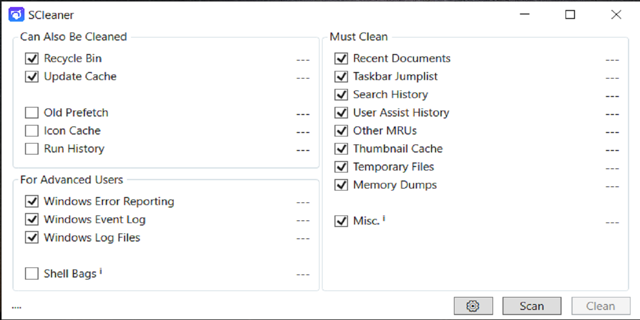Enable Old Prefetch cleaning
Viewport: 640px width, 320px height.
[x=31, y=112]
